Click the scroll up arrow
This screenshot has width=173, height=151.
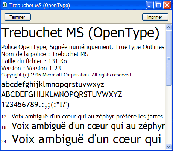coord(169,27)
